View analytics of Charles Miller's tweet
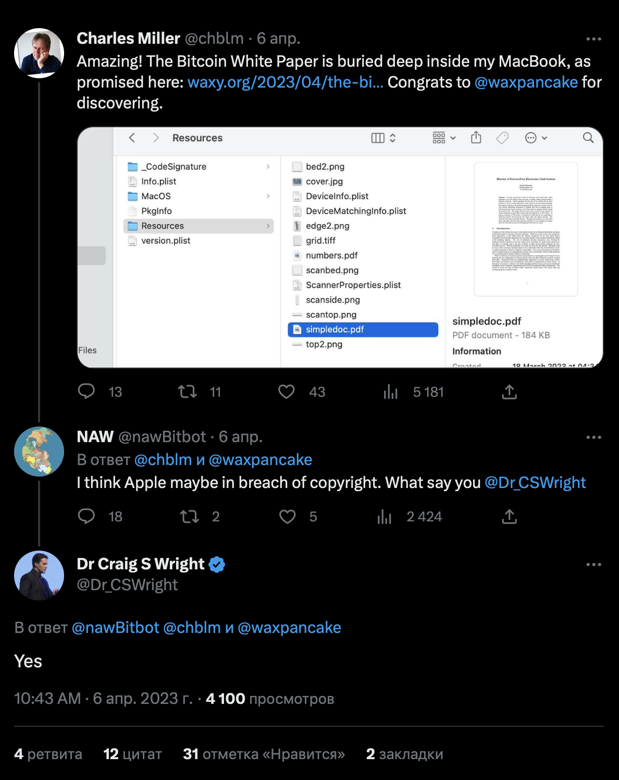The height and width of the screenshot is (780, 619). tap(391, 392)
